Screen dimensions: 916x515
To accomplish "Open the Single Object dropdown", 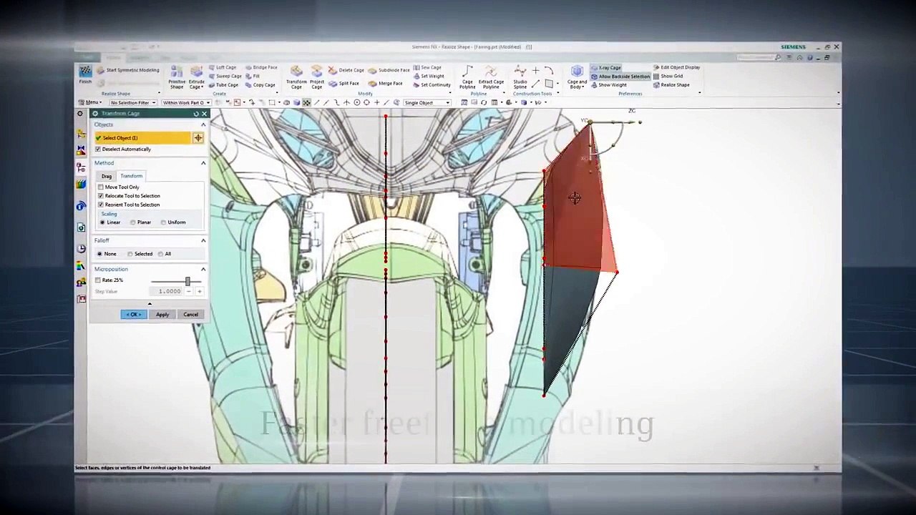I will [x=427, y=102].
